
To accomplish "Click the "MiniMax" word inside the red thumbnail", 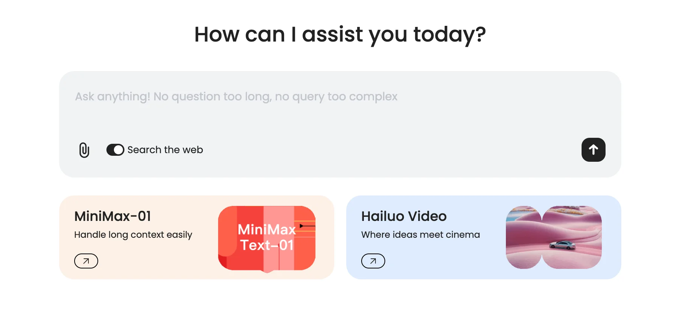I will pyautogui.click(x=266, y=229).
